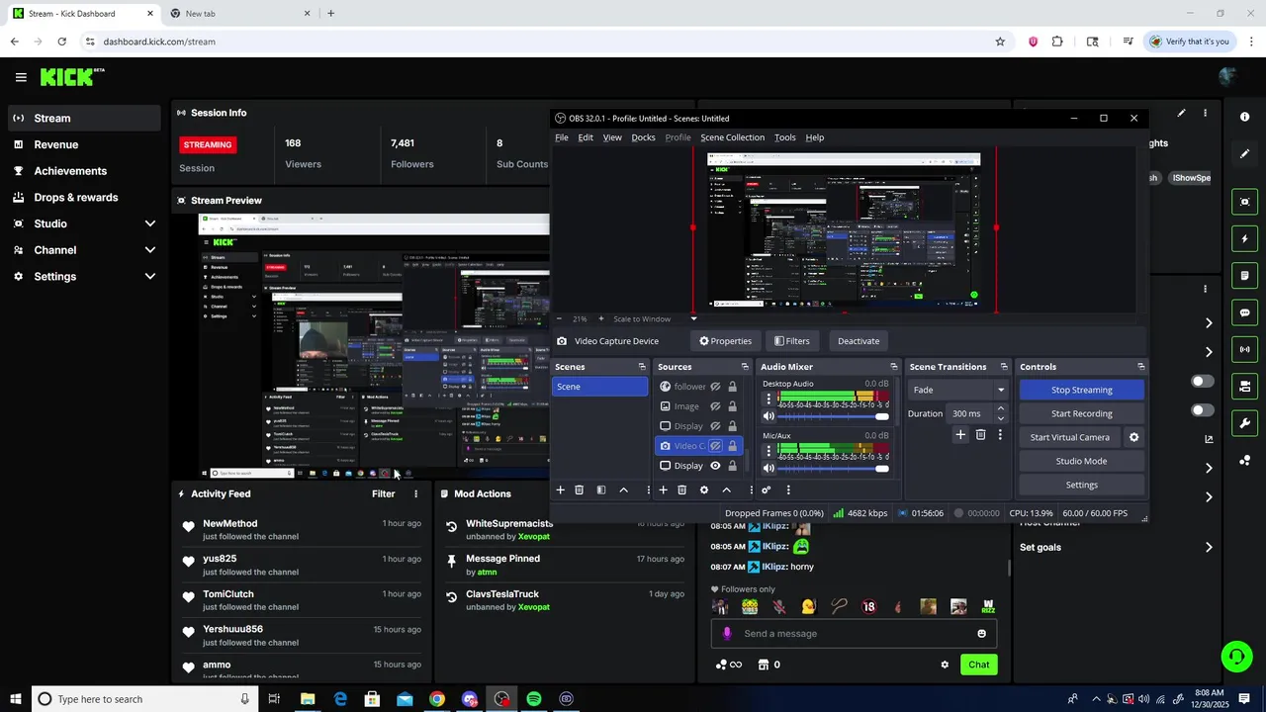Click the Send a message field

(x=854, y=634)
